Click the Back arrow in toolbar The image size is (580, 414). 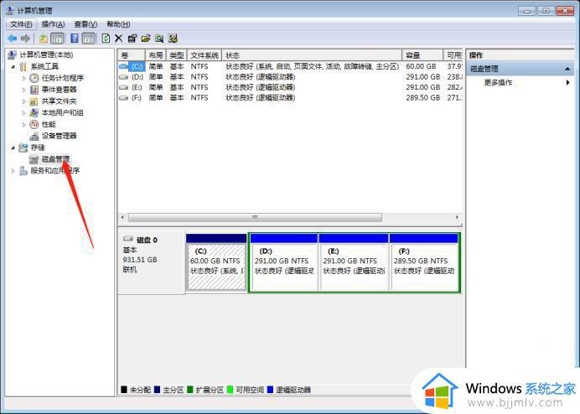pos(13,38)
